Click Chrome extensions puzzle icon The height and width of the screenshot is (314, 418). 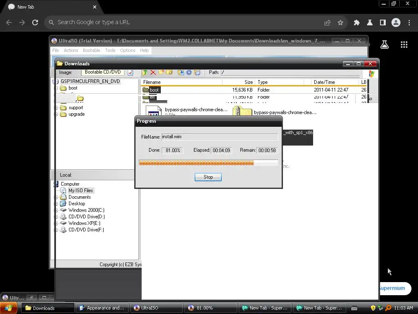(357, 22)
